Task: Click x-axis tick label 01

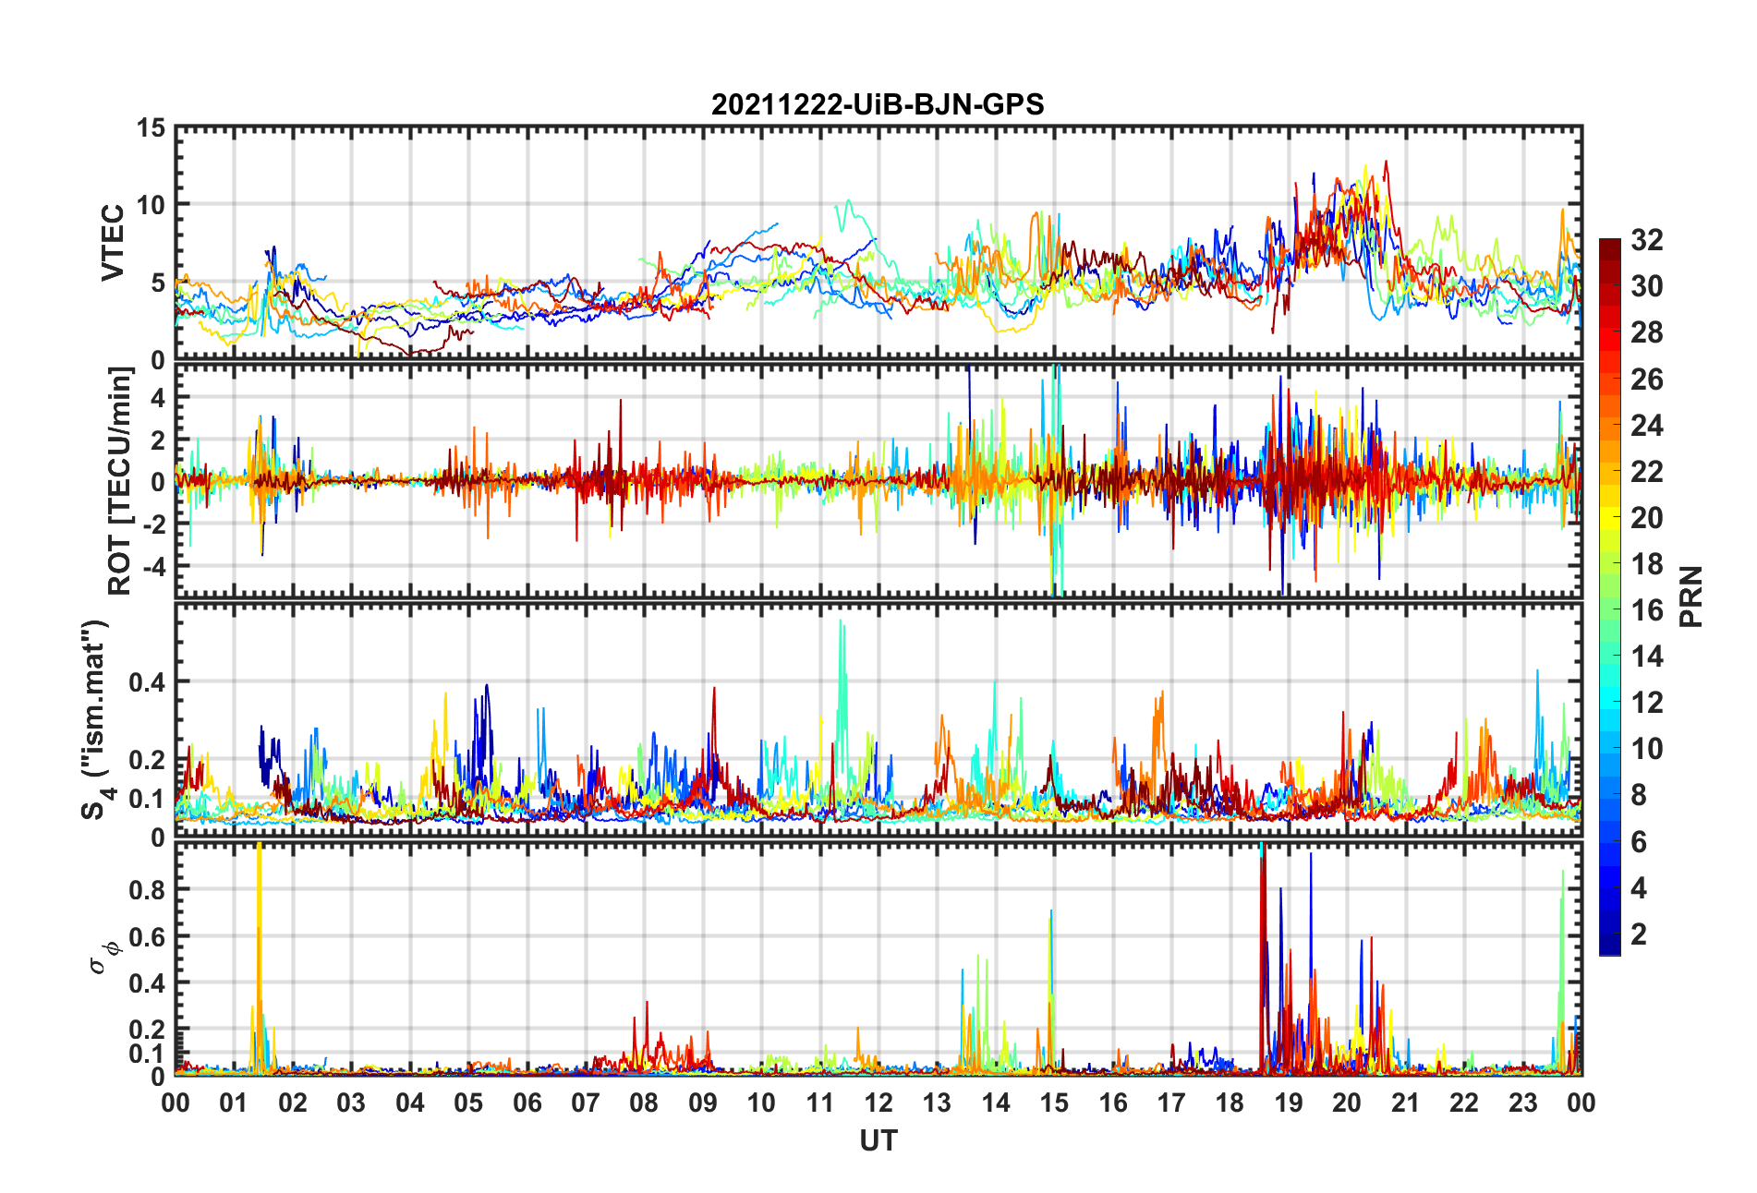Action: pyautogui.click(x=234, y=1103)
